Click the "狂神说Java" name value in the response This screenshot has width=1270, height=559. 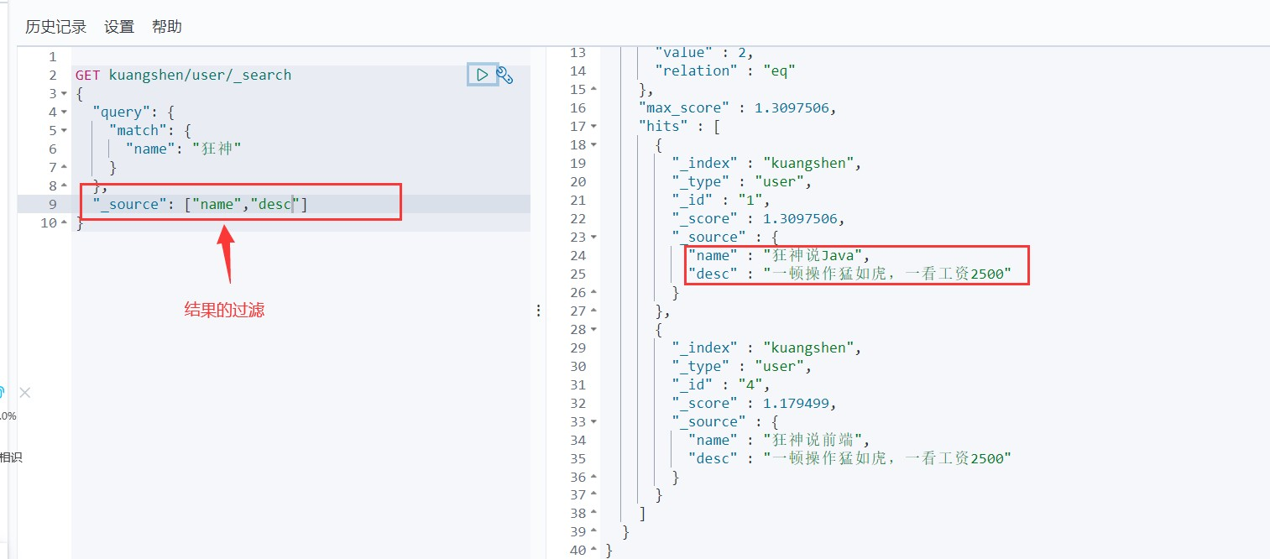[x=817, y=256]
